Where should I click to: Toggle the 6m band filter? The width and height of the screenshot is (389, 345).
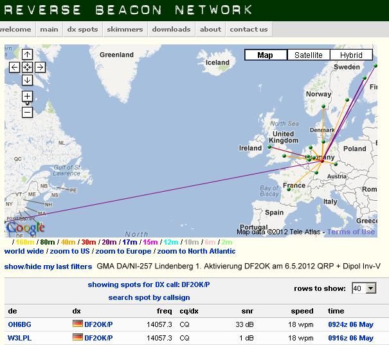click(x=210, y=242)
